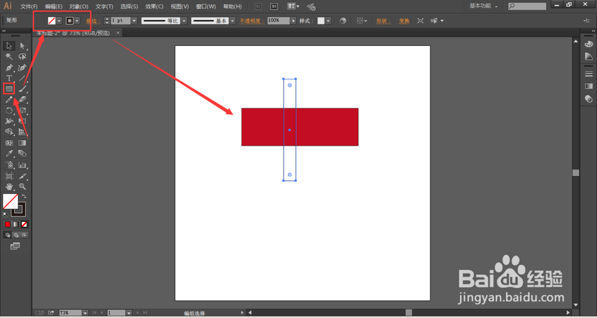Viewport: 597px width, 318px height.
Task: Open the opacity 100% slider arrow
Action: [293, 21]
